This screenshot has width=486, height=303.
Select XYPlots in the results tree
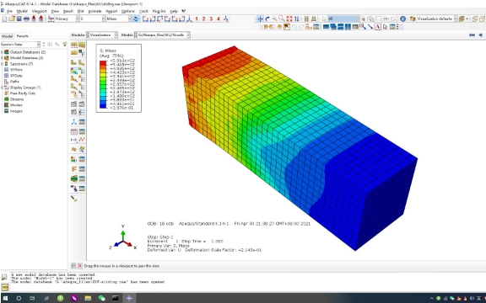tap(16, 70)
